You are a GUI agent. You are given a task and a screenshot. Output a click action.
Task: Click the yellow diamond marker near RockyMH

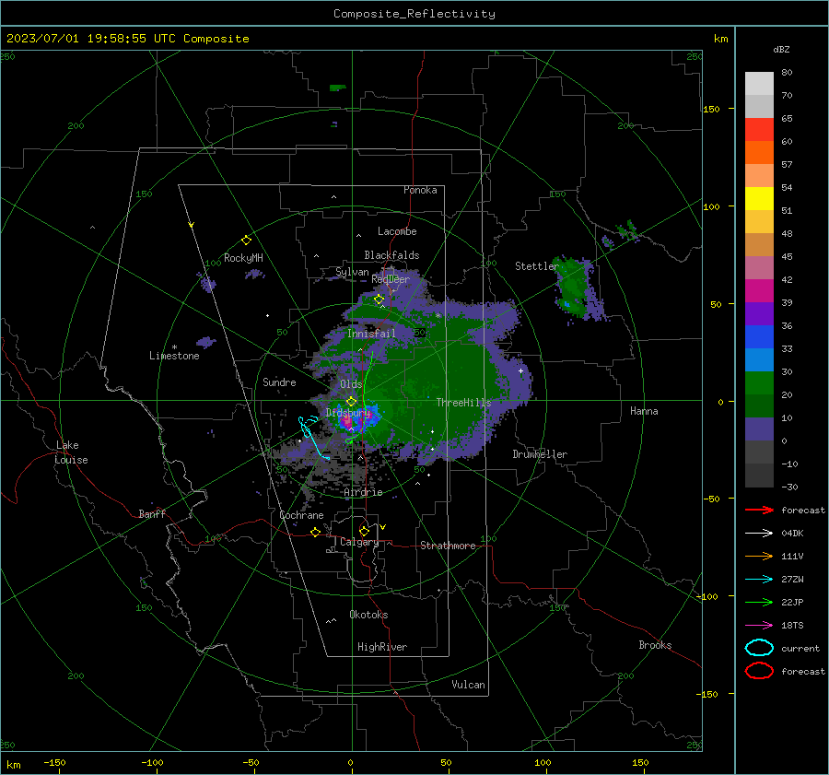pyautogui.click(x=246, y=241)
